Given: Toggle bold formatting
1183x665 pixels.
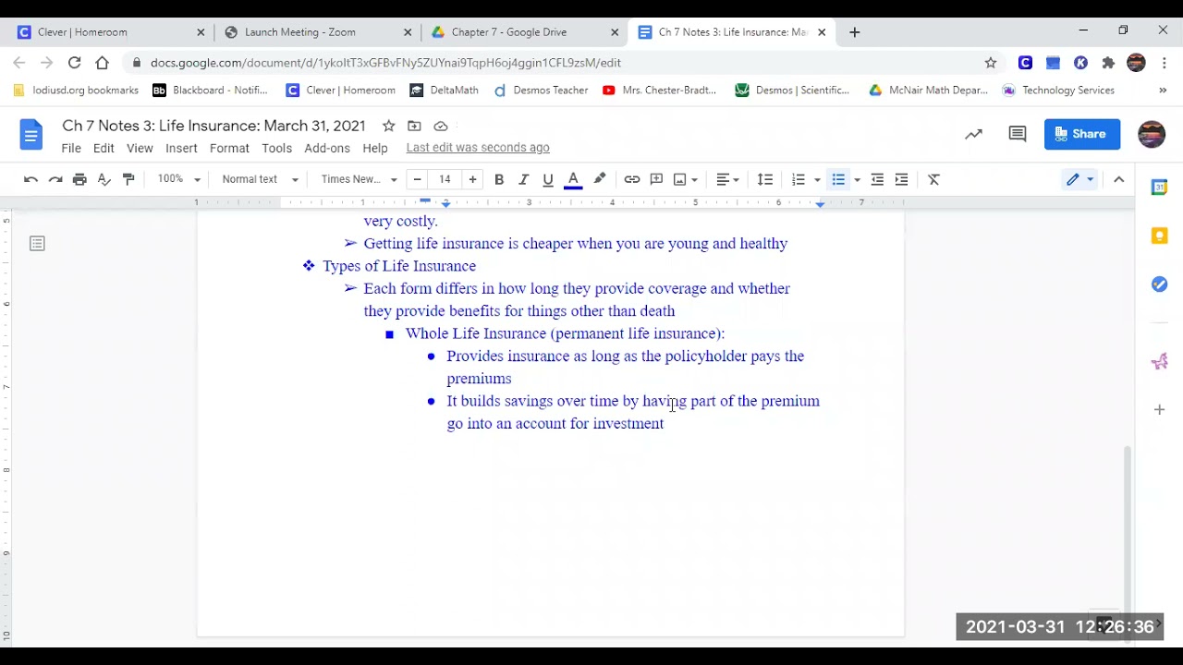Looking at the screenshot, I should click(x=499, y=179).
